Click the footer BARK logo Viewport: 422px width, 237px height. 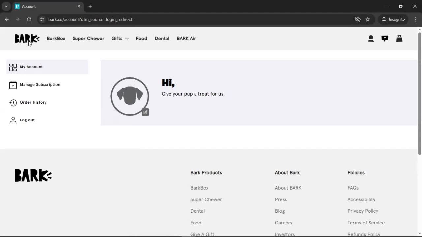click(33, 175)
